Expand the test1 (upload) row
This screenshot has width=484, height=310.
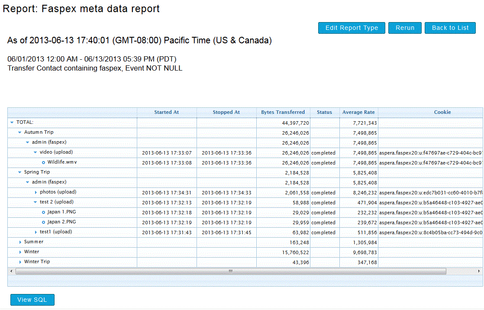(x=36, y=232)
